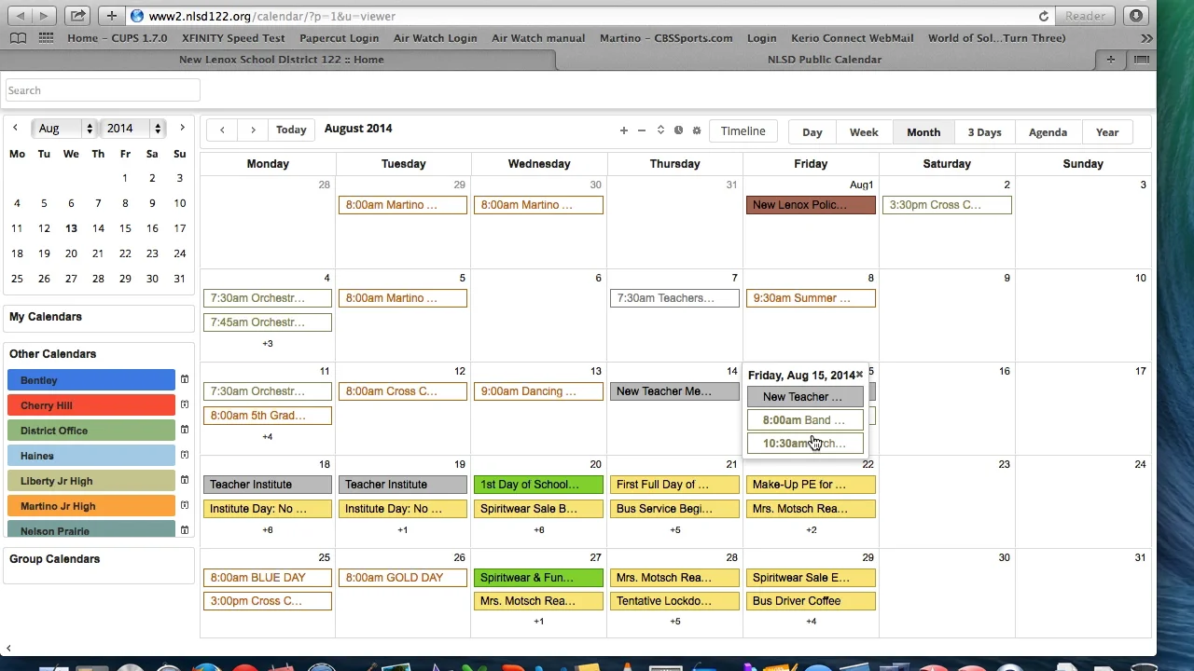Click the calendar icon next to Cherry Hill
This screenshot has height=671, width=1194.
[184, 404]
